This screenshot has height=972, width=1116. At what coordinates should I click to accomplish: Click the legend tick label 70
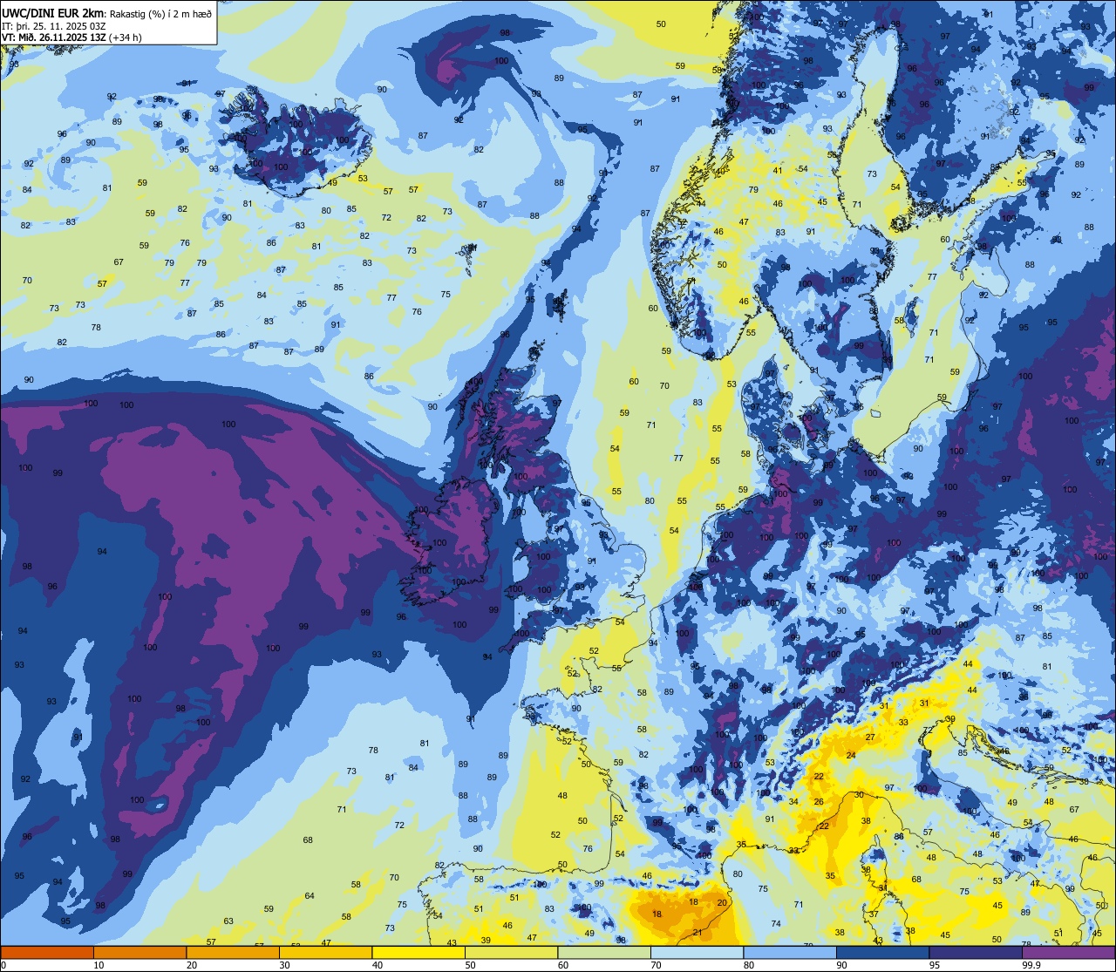tap(656, 965)
